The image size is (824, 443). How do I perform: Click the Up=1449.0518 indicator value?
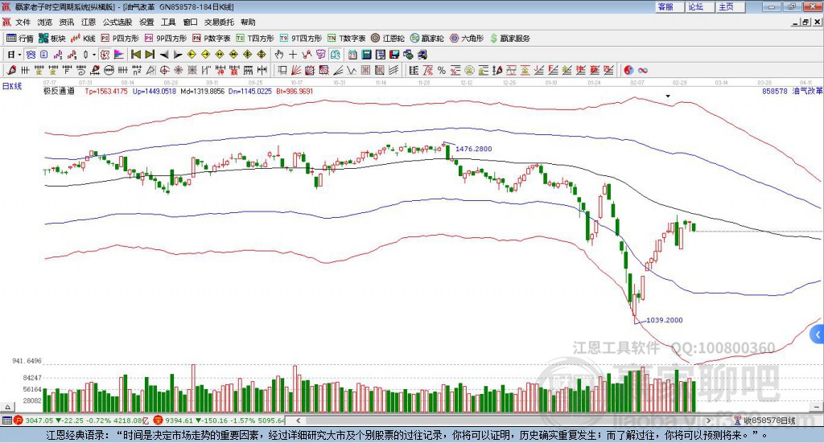(154, 92)
